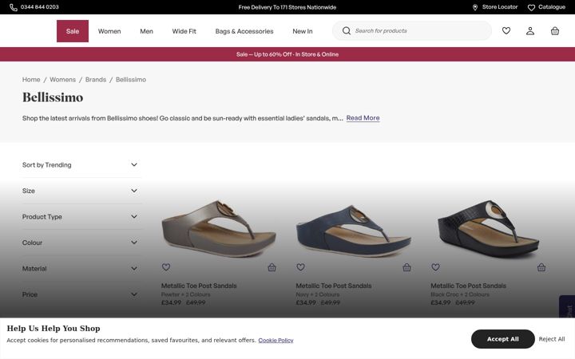Open the Black Croc Metallic Toe Post Sandals title
This screenshot has width=575, height=359.
coord(468,286)
